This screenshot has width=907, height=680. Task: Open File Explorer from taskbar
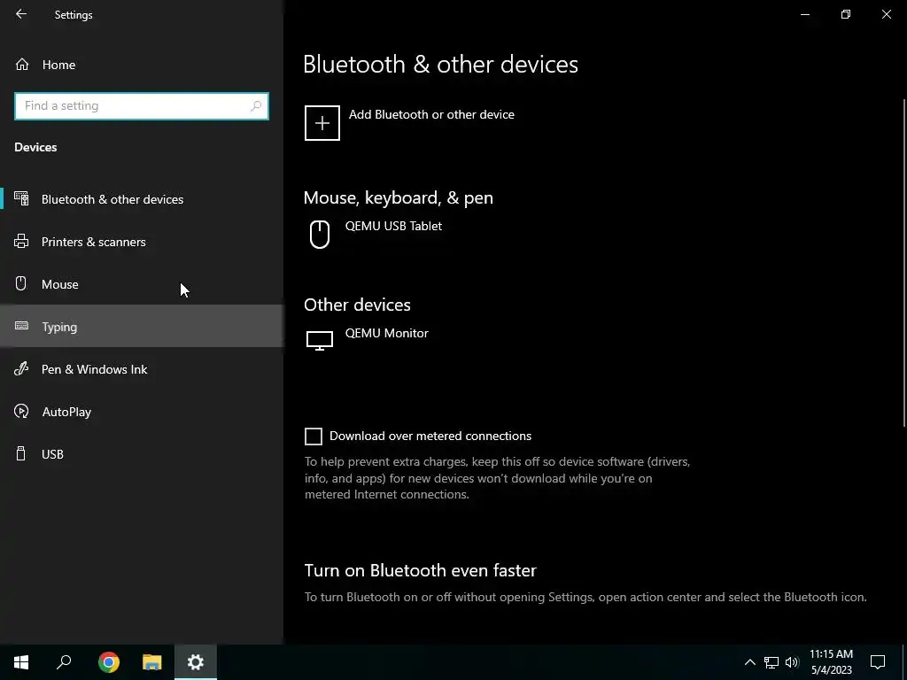(x=152, y=662)
